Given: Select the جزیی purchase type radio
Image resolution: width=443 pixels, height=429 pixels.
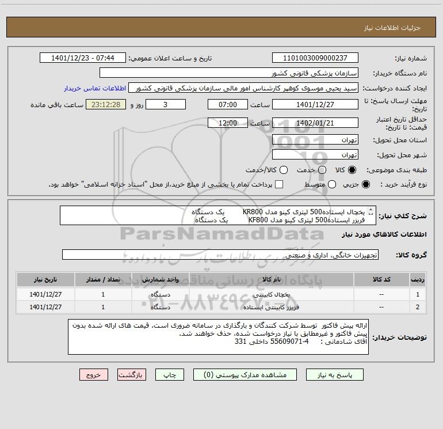Looking at the screenshot, I should pyautogui.click(x=365, y=184).
